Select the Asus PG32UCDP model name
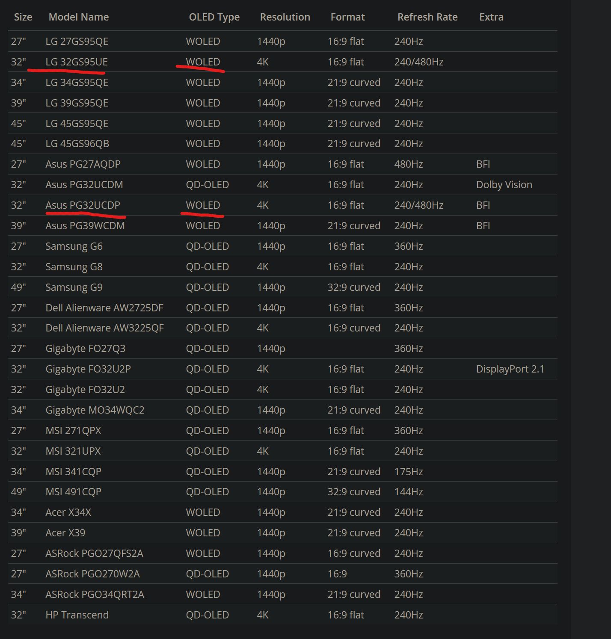This screenshot has height=639, width=611. [x=83, y=205]
